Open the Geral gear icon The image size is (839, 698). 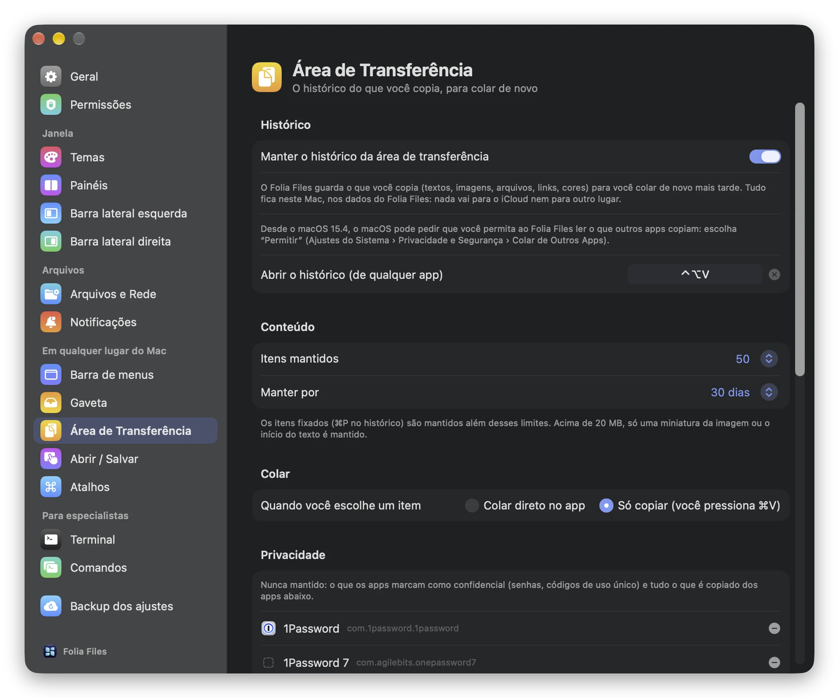51,77
